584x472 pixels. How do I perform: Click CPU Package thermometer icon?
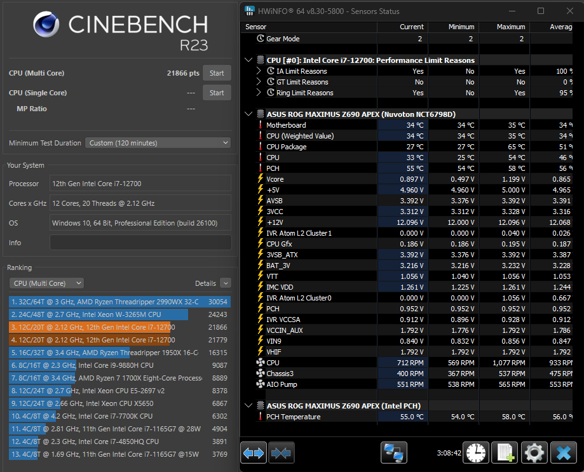point(261,146)
